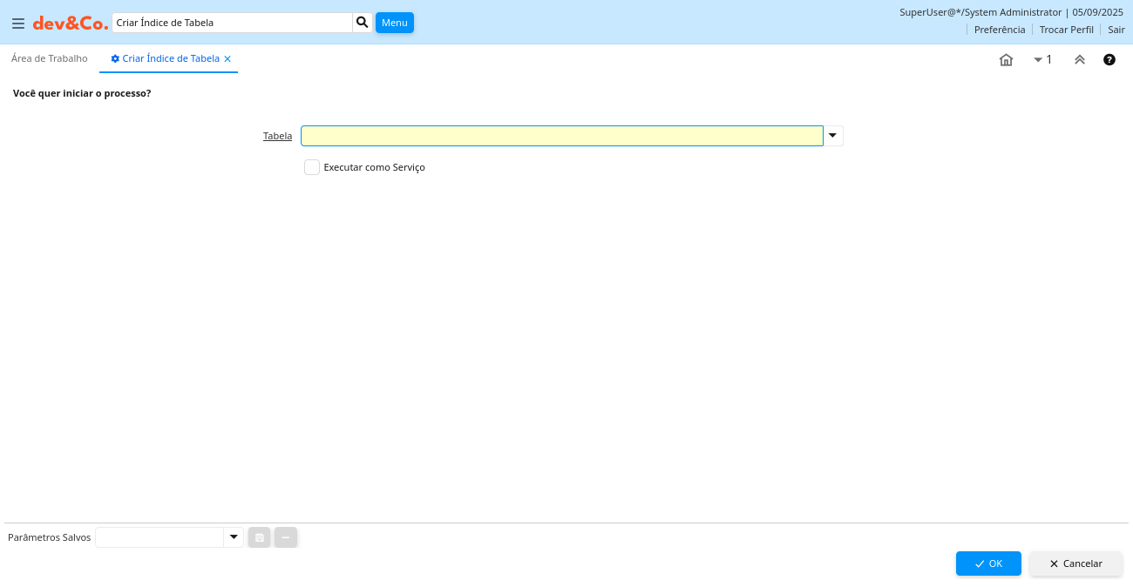
Task: Open the hamburger menu icon
Action: [x=18, y=24]
